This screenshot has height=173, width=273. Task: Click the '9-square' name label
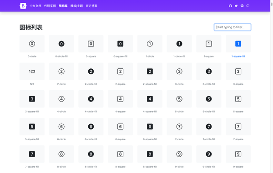point(238,167)
